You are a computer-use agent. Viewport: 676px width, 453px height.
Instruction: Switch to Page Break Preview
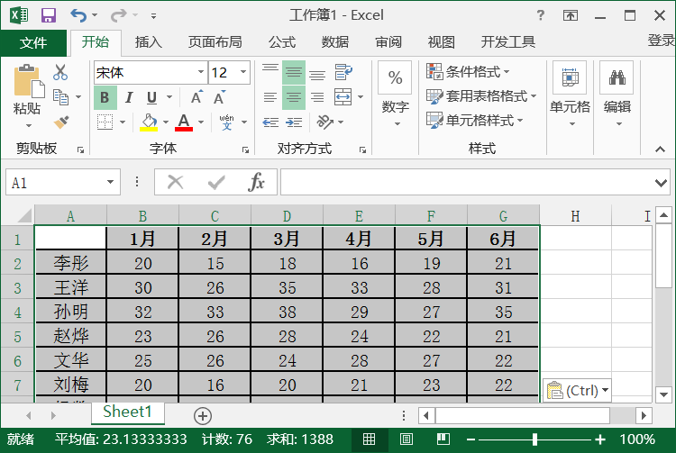point(443,439)
